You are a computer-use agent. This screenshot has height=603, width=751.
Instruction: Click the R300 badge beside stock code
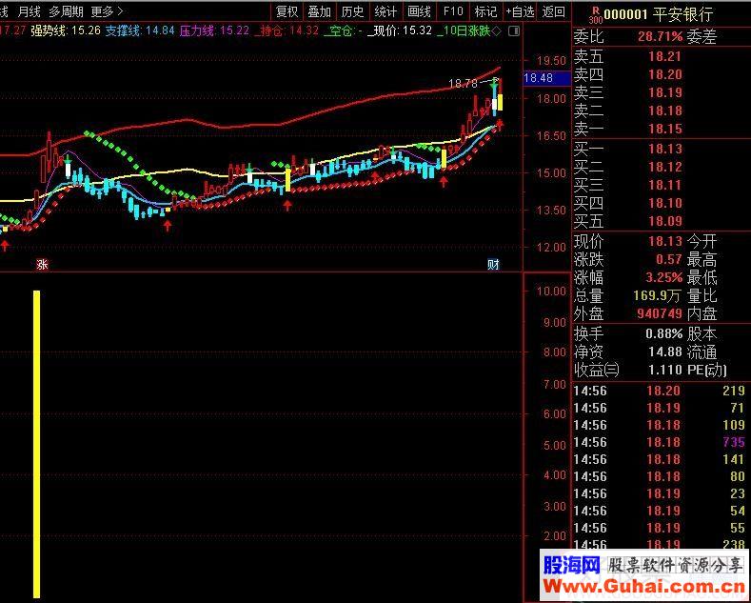595,15
